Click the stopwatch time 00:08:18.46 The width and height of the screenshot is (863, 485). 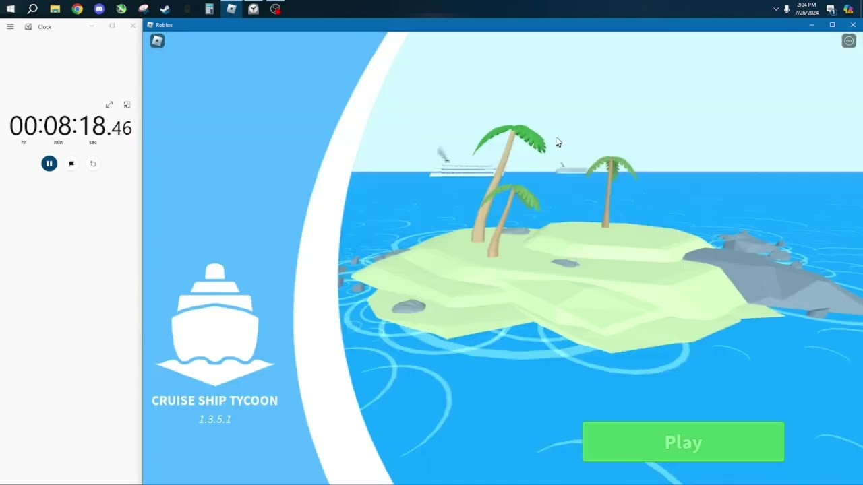71,127
